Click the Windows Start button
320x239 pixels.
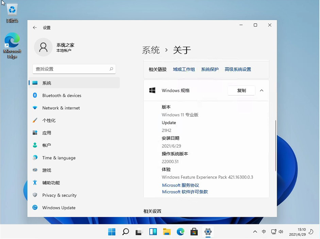point(112,232)
